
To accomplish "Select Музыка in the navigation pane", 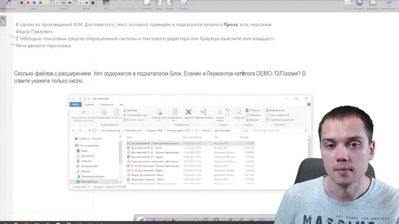I will click(x=83, y=172).
